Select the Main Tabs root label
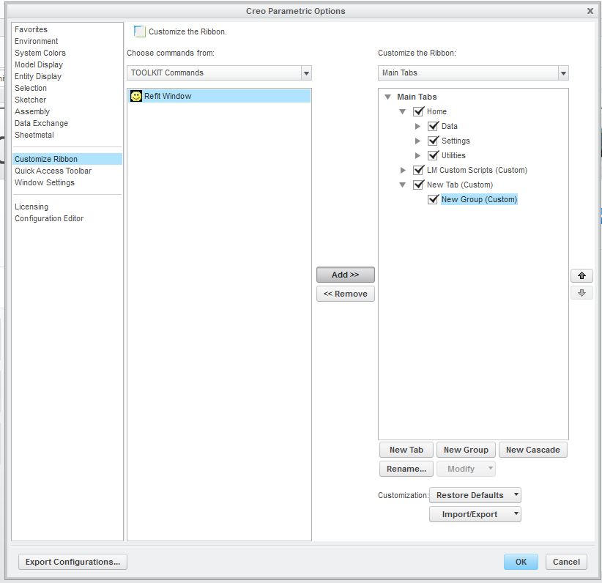The height and width of the screenshot is (583, 602). (417, 97)
